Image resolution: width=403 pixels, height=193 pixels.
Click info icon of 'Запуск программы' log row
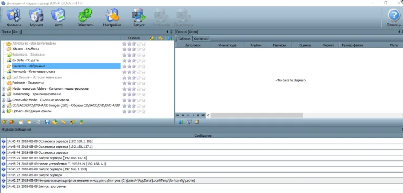point(3,186)
